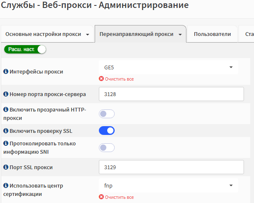254x203 pixels.
Task: Click info icon for Включить проверку SSL
Action: click(6, 131)
